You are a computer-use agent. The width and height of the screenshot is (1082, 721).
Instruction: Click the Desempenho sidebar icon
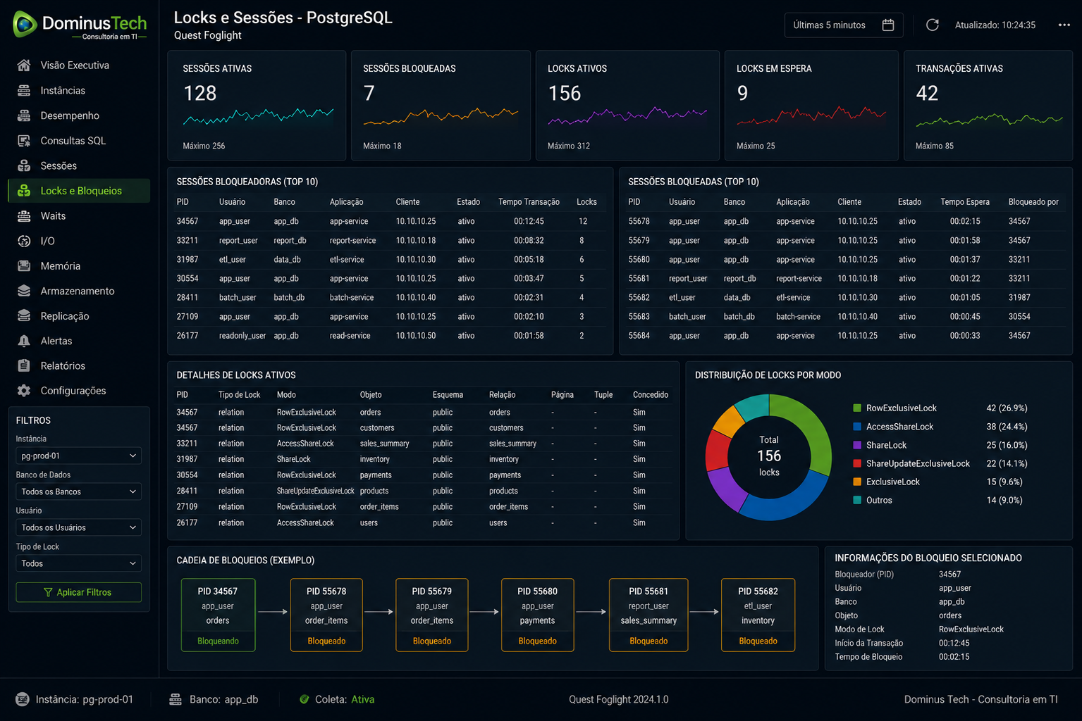point(24,115)
